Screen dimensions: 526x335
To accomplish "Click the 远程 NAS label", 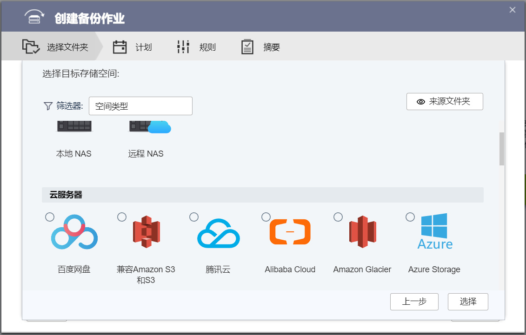I will click(146, 154).
